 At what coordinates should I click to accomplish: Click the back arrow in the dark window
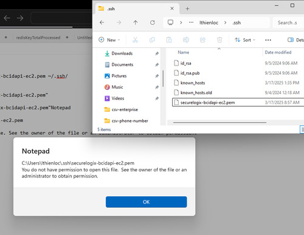coord(7,18)
